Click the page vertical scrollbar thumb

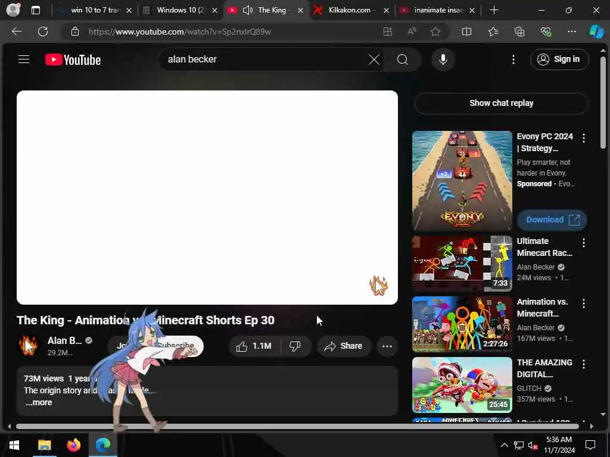603,102
